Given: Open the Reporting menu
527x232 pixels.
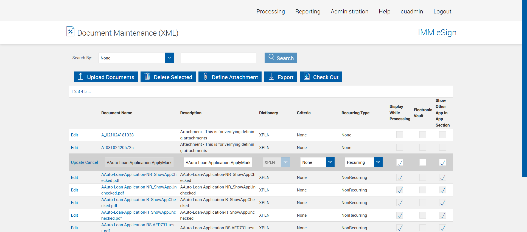Looking at the screenshot, I should [308, 12].
